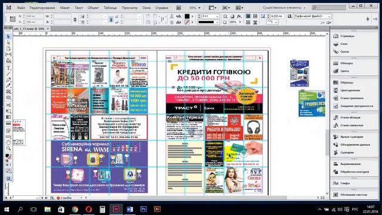Open the Файл menu
382x215 pixels.
pyautogui.click(x=21, y=8)
